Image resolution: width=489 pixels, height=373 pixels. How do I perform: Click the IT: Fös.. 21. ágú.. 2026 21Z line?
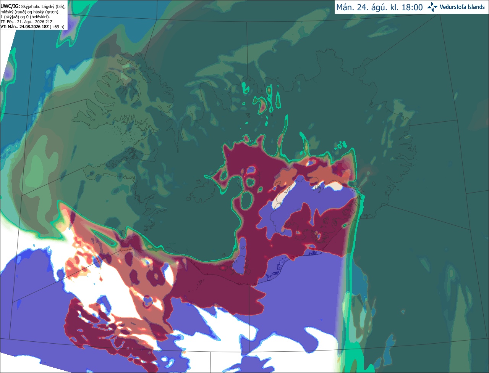[26, 22]
